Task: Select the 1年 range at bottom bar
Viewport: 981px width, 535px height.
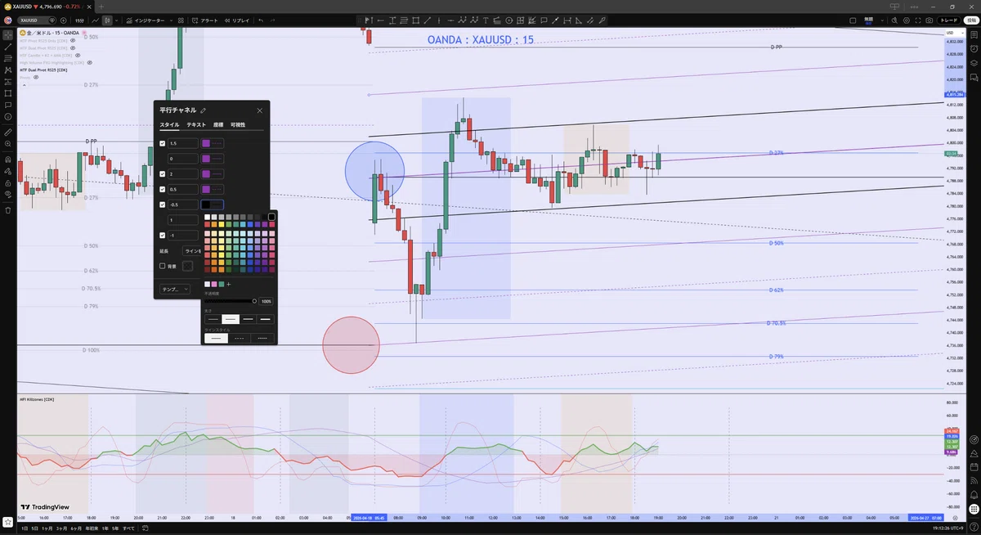Action: pos(105,528)
